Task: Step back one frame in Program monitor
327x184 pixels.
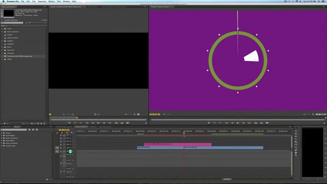Action: coord(232,123)
